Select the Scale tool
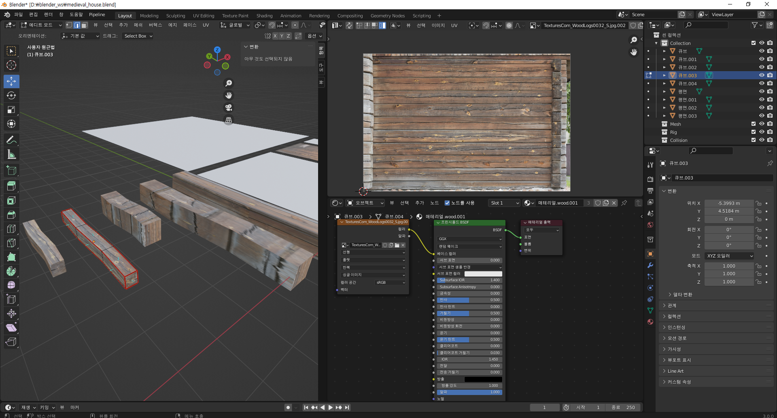The image size is (777, 418). pyautogui.click(x=11, y=110)
